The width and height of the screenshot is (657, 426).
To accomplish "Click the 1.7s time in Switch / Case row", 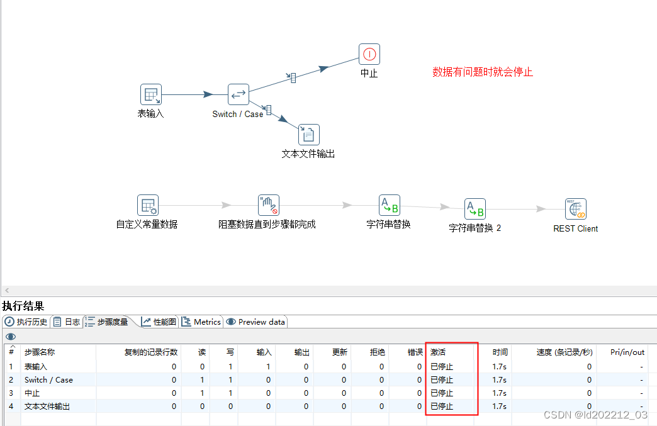I will (x=500, y=380).
